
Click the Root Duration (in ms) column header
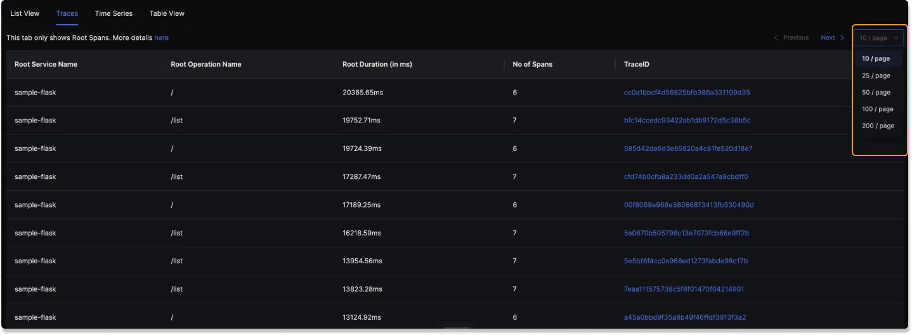tap(377, 64)
